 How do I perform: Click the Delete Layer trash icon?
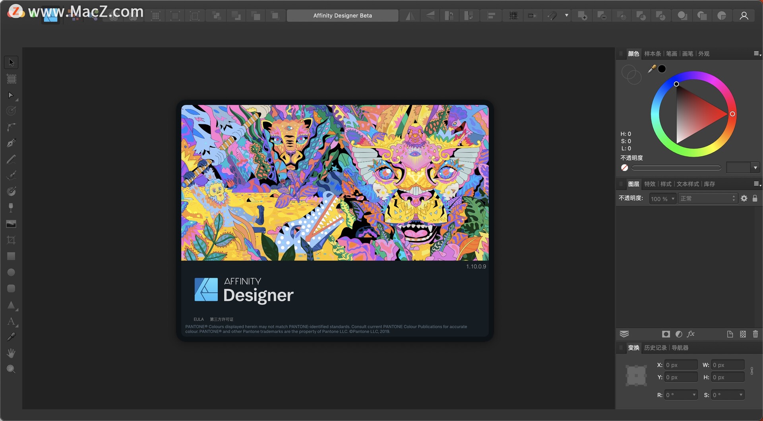coord(755,334)
